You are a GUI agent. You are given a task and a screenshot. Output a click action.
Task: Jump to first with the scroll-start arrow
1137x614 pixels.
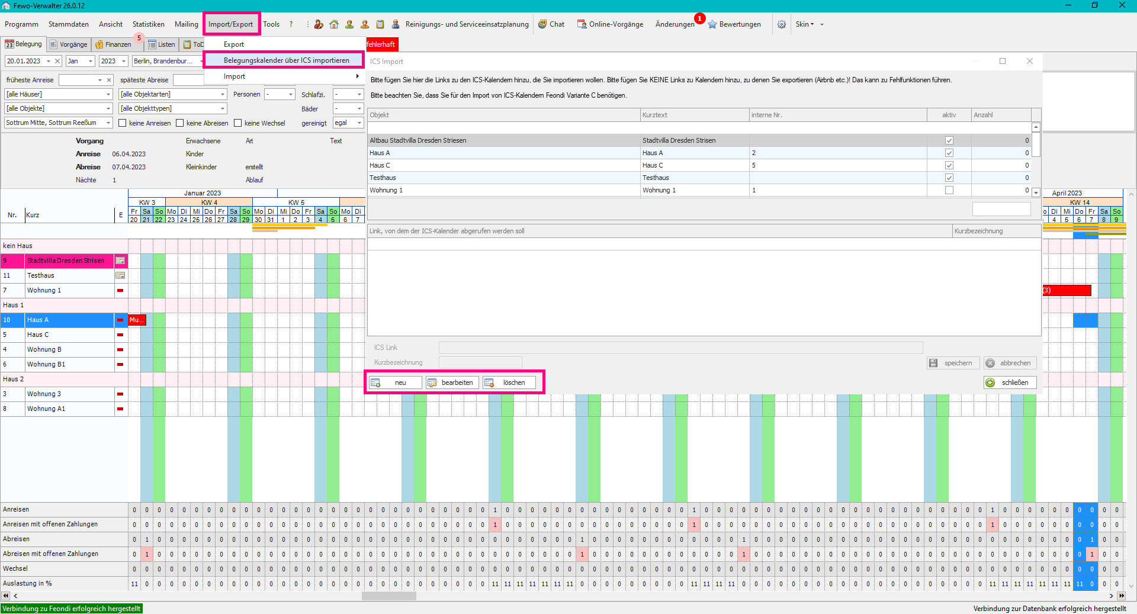coord(6,596)
